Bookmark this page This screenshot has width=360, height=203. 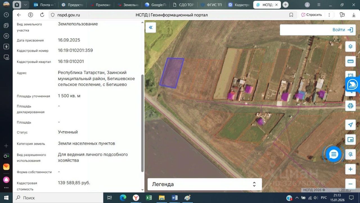pyautogui.click(x=291, y=15)
